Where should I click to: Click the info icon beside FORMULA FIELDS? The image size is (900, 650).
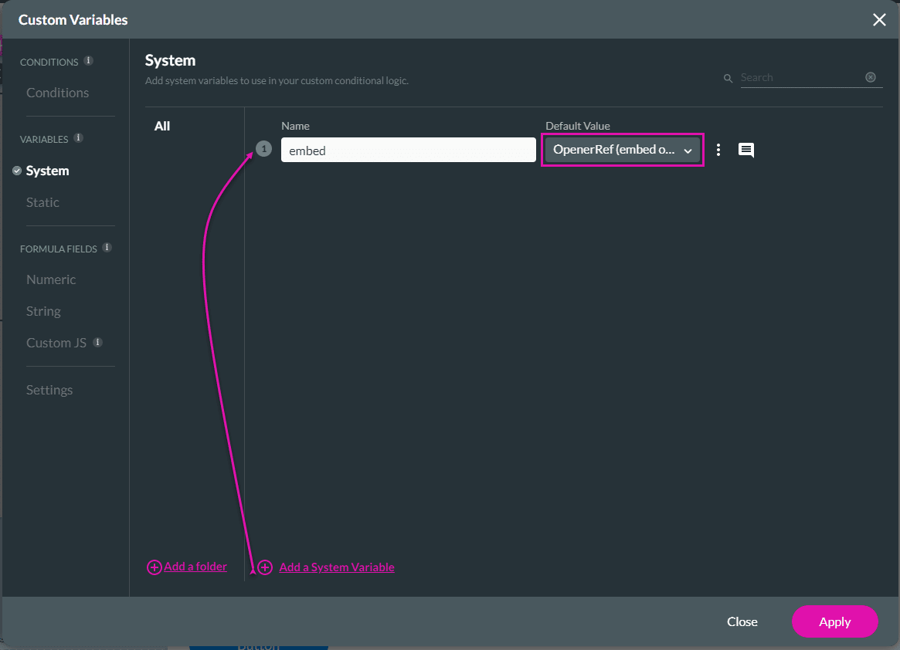tap(107, 246)
